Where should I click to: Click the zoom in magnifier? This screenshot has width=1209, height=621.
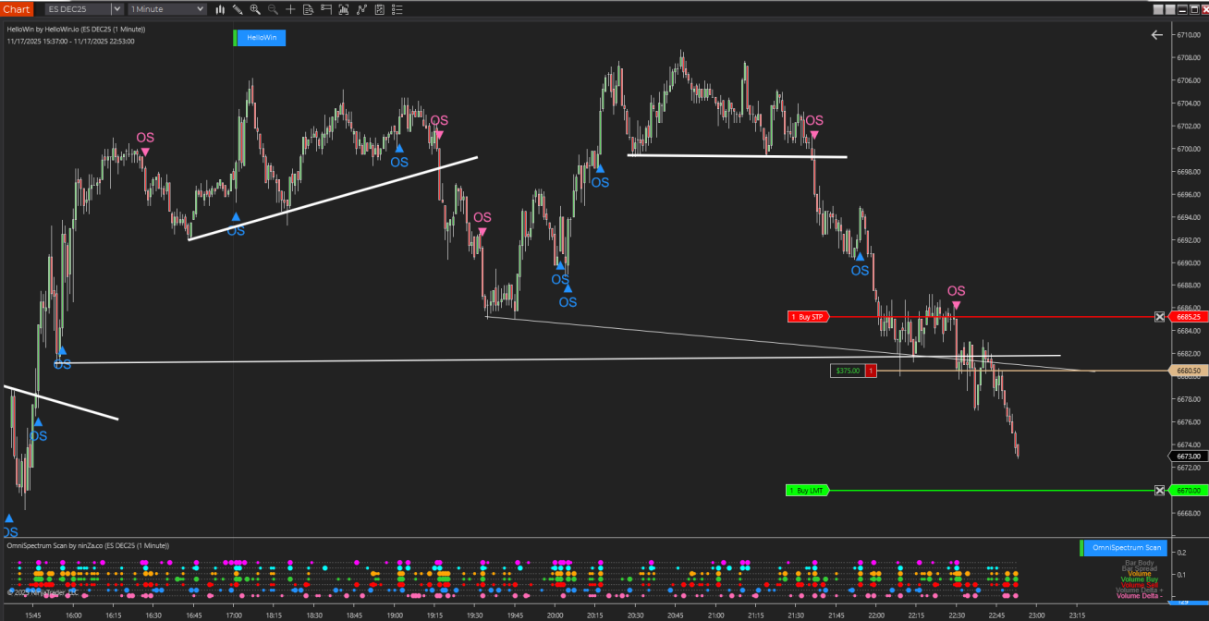255,9
